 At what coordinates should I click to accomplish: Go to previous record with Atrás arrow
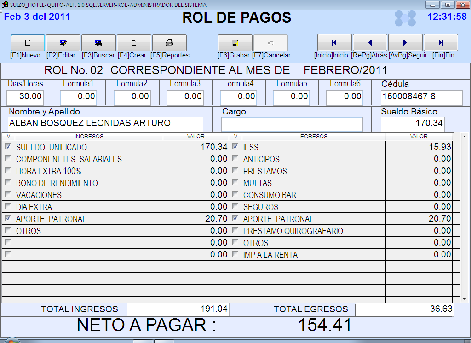point(370,43)
